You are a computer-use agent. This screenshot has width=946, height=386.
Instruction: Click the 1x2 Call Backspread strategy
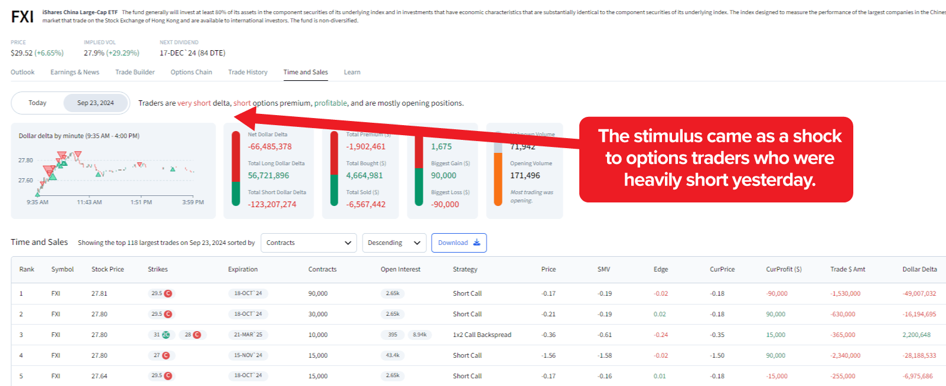point(482,335)
